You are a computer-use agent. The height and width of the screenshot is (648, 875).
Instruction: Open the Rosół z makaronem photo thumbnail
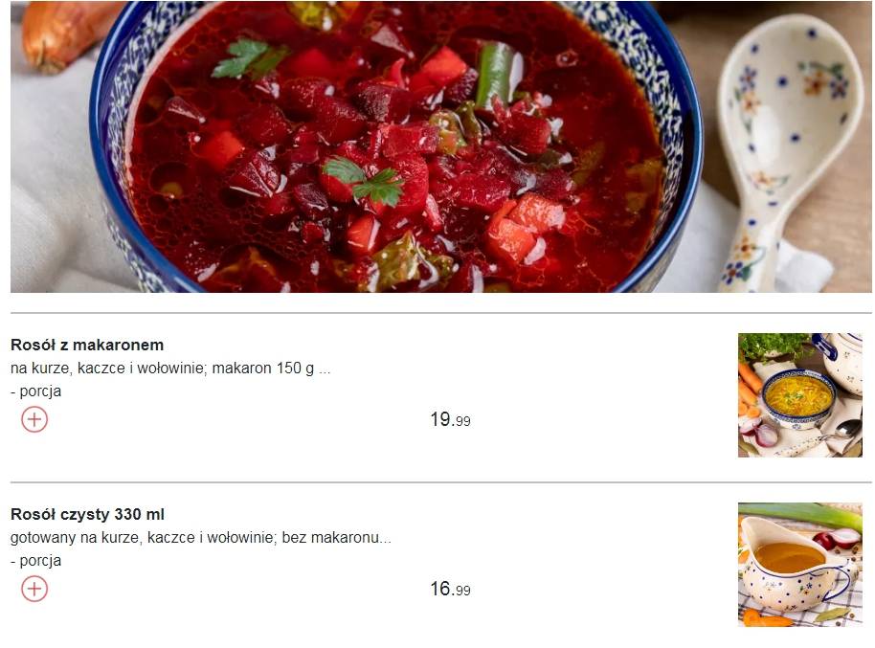(799, 395)
